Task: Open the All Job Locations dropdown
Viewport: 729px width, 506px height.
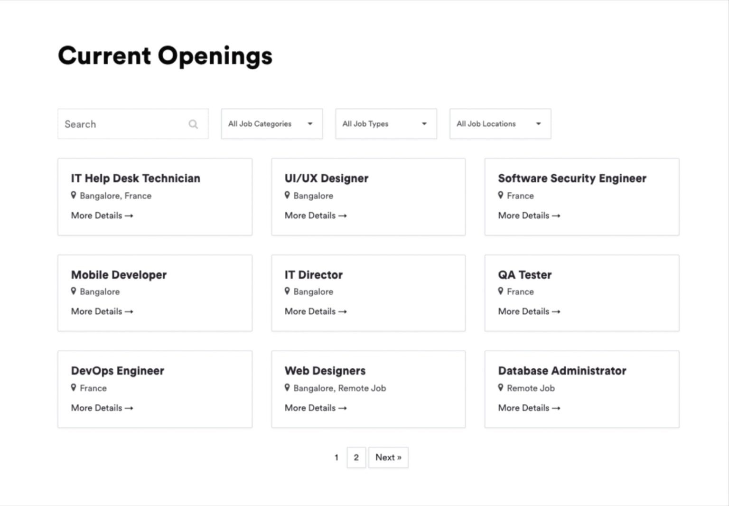Action: [x=500, y=124]
